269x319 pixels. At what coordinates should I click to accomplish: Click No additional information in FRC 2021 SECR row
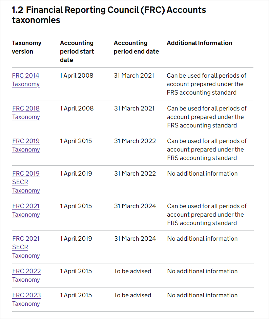pos(202,239)
